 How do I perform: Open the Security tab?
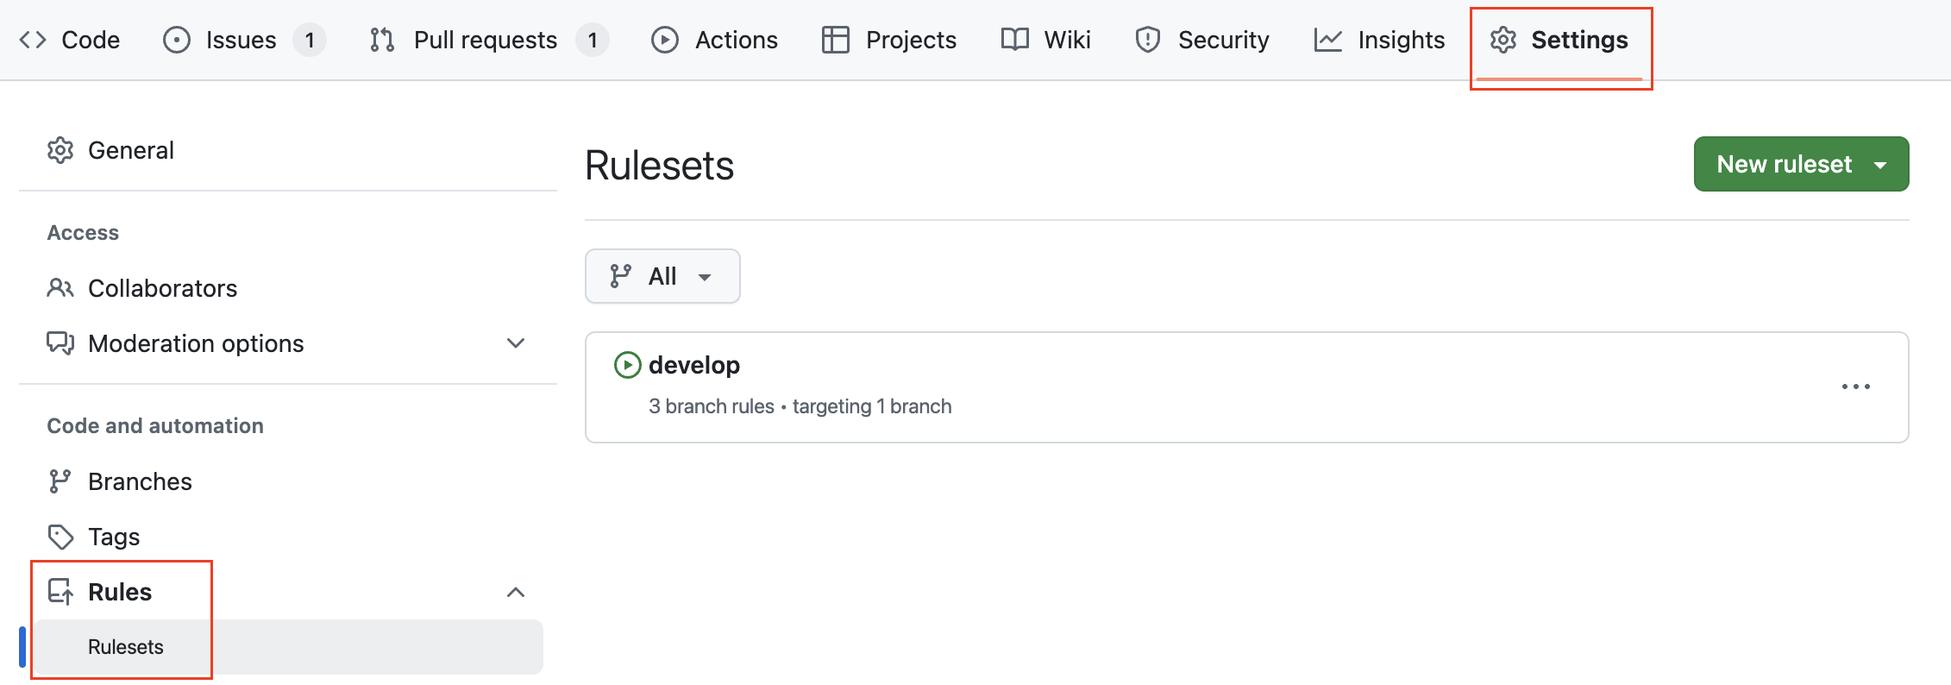[1202, 40]
